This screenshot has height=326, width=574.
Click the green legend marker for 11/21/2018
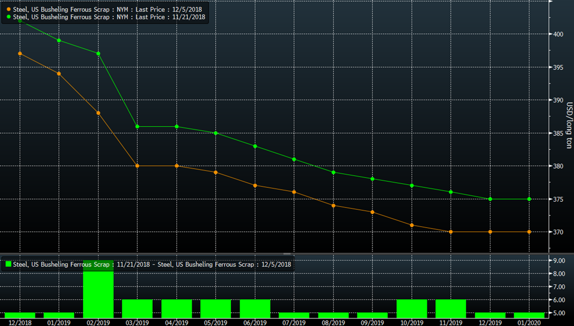tap(9, 17)
